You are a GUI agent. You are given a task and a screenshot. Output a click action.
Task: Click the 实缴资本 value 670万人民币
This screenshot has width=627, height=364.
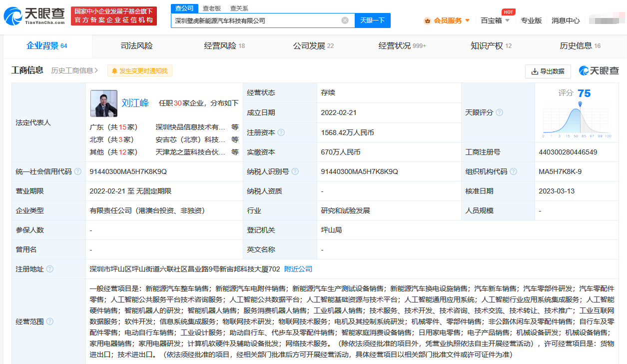coord(341,152)
